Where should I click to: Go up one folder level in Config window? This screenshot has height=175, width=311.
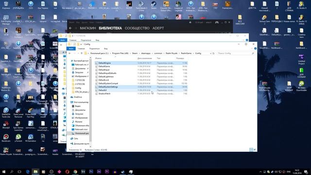pyautogui.click(x=82, y=53)
